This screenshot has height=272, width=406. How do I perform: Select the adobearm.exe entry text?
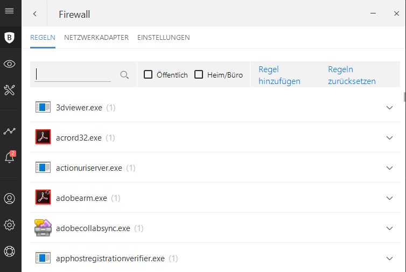pos(81,198)
